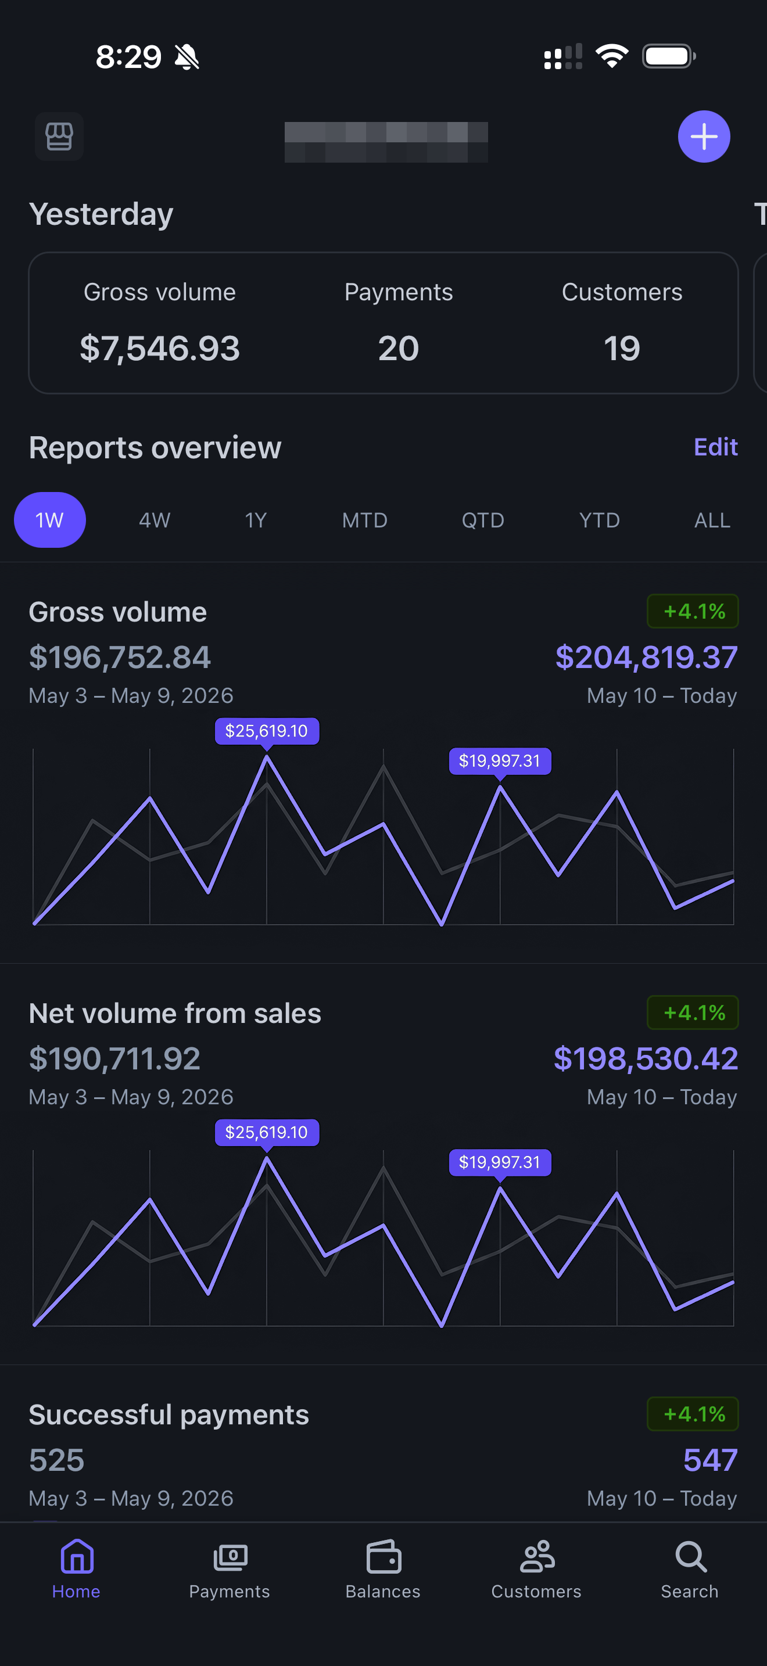Open the Payments tab in the bottom bar
The height and width of the screenshot is (1666, 767).
coord(230,1569)
